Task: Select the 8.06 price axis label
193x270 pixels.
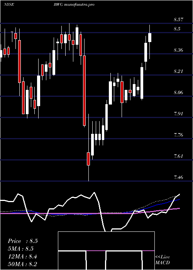Action: coord(178,93)
